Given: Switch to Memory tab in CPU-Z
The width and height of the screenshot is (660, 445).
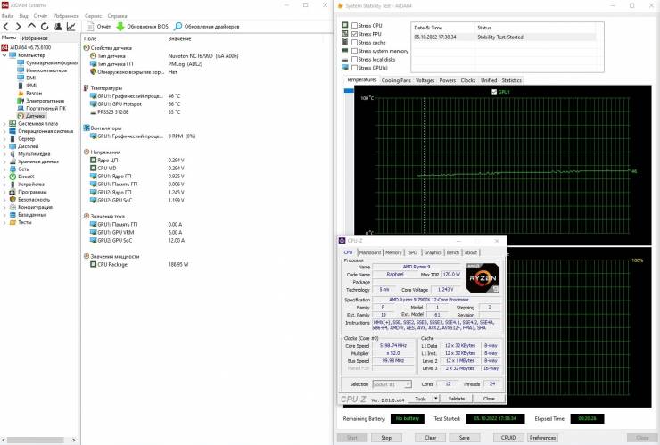Looking at the screenshot, I should [x=394, y=252].
